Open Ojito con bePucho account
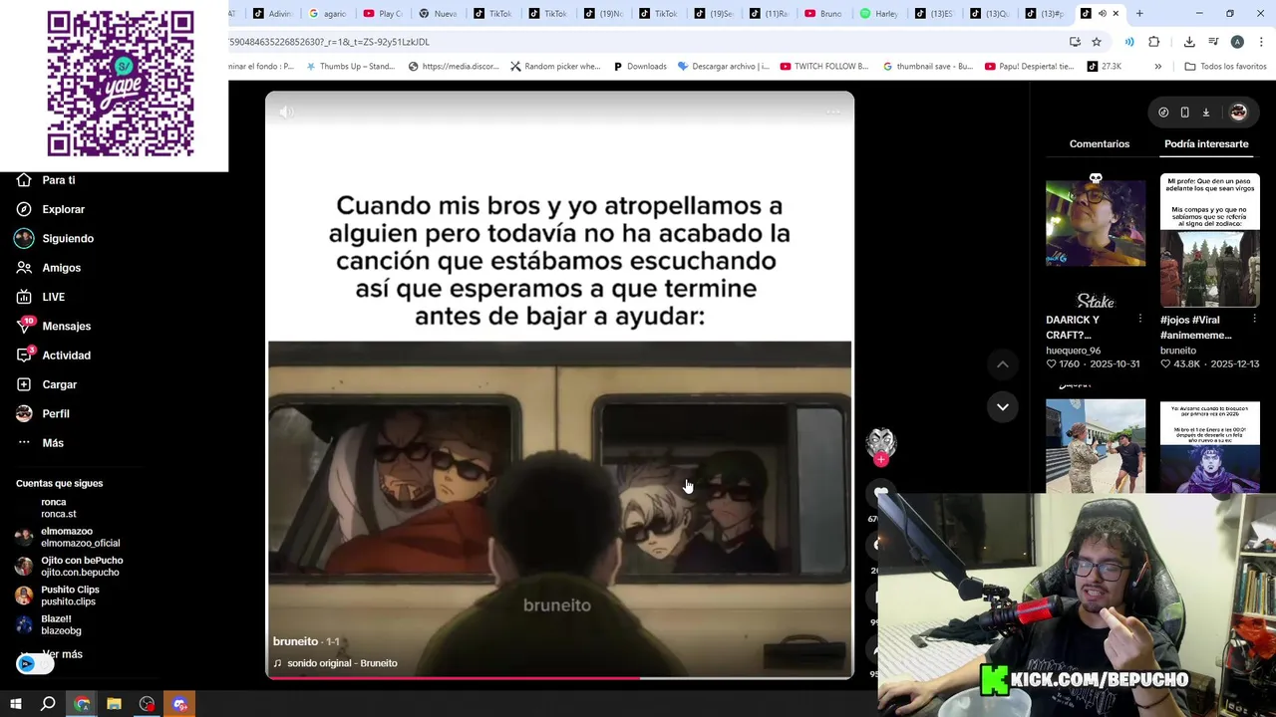 [x=69, y=566]
